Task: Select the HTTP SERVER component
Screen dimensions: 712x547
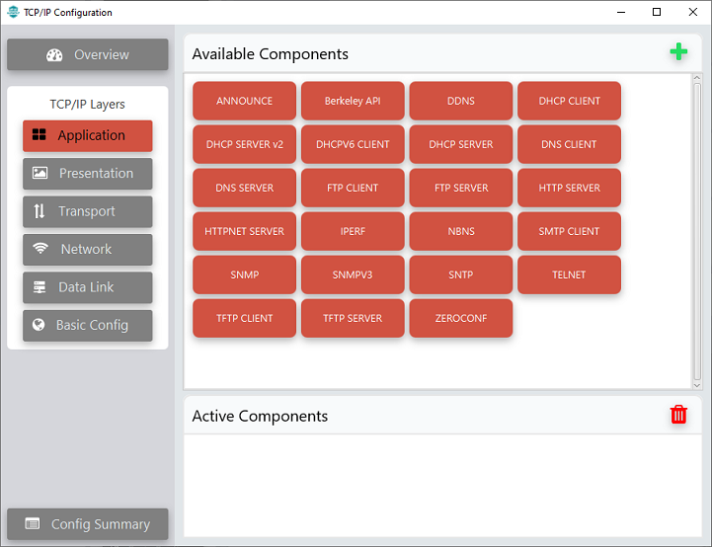Action: (569, 188)
